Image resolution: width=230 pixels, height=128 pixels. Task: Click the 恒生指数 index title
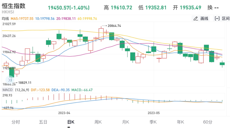pyautogui.click(x=14, y=6)
